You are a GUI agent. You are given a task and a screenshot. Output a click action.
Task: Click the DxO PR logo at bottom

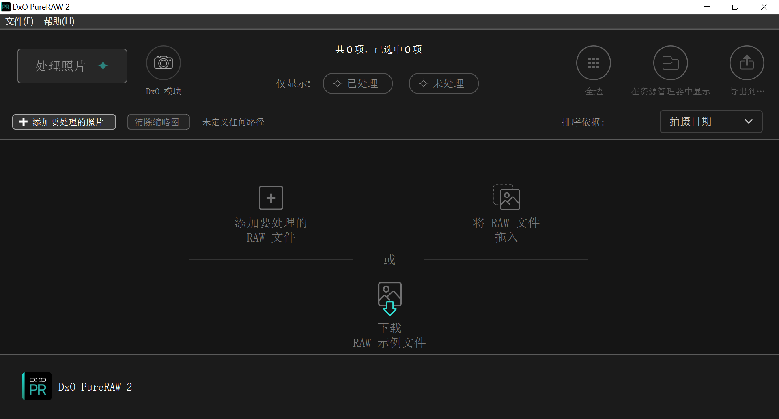[x=37, y=386]
